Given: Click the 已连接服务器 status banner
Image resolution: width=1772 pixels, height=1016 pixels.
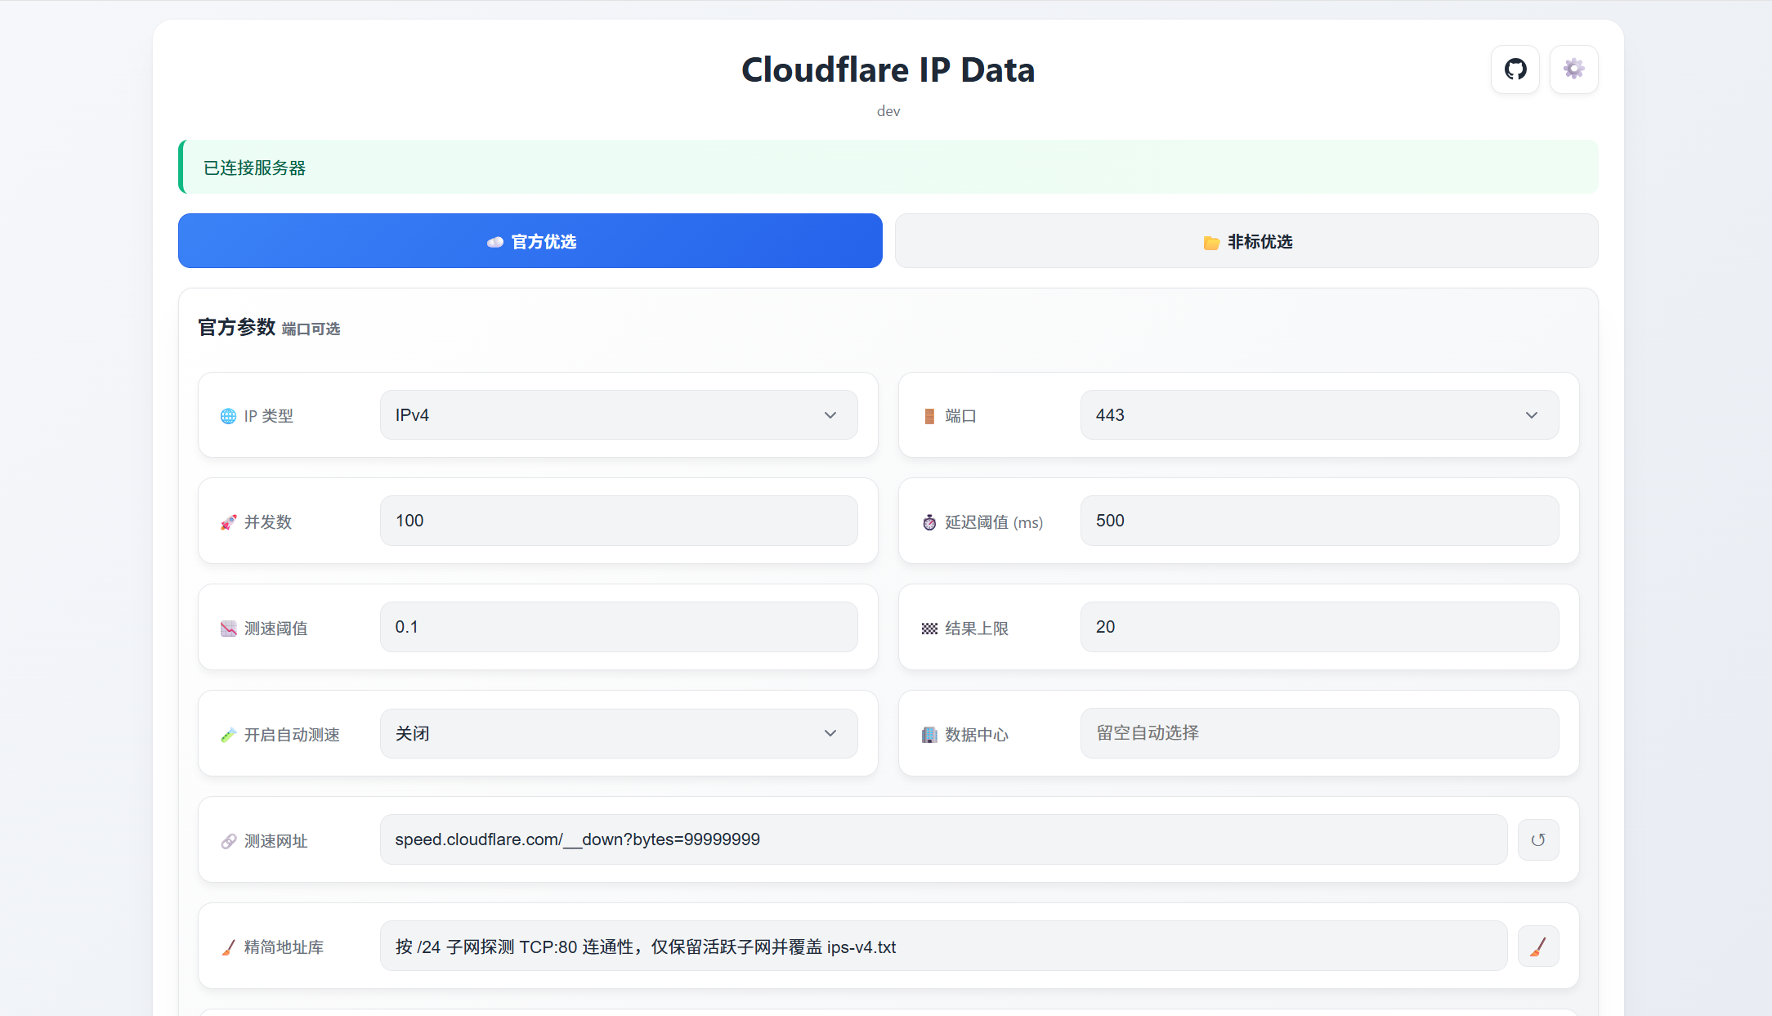Looking at the screenshot, I should [888, 167].
